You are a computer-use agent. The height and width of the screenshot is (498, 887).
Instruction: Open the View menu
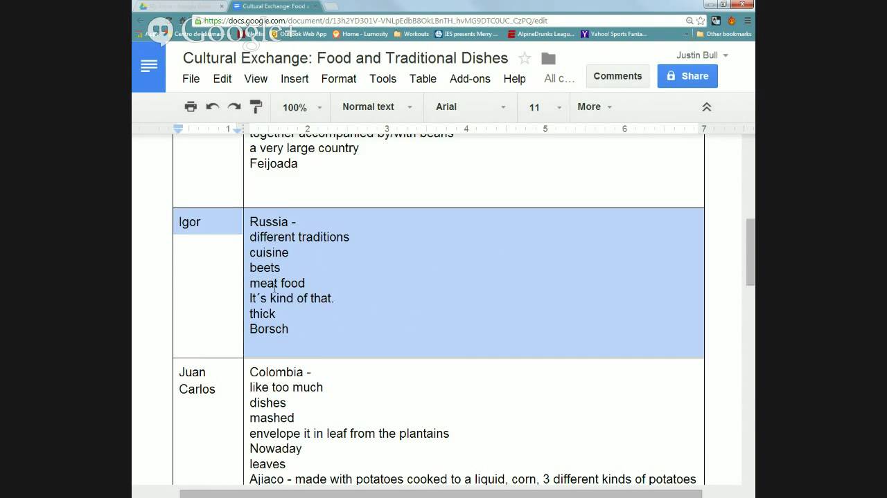(x=256, y=79)
